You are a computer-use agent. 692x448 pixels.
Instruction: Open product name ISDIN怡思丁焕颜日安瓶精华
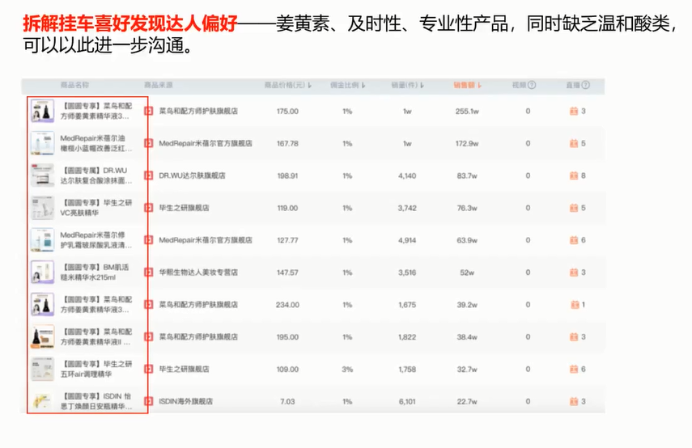coord(96,401)
